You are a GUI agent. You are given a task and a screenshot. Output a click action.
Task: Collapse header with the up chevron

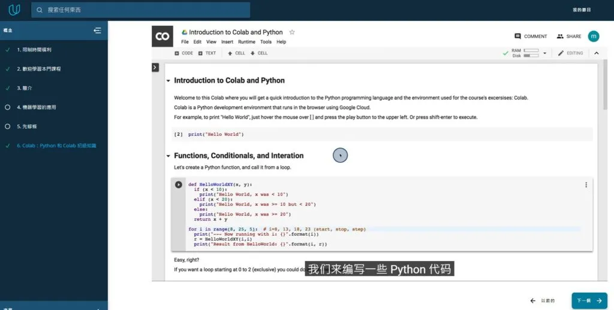(x=597, y=53)
